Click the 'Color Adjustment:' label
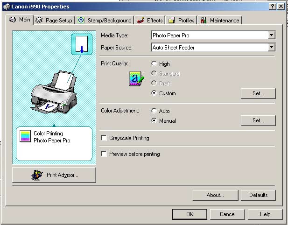 pyautogui.click(x=120, y=111)
